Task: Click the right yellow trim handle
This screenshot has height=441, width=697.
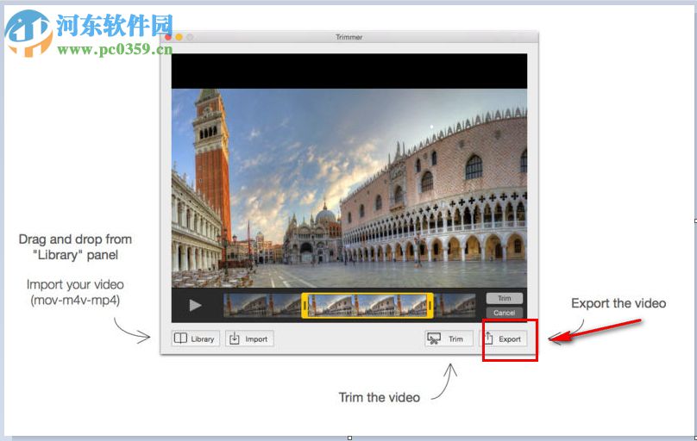Action: [x=430, y=305]
